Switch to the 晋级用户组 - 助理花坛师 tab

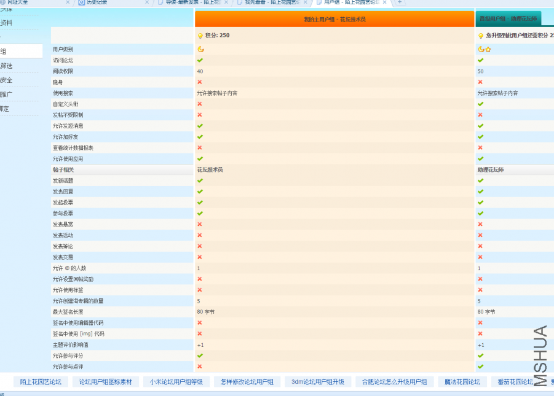click(508, 20)
